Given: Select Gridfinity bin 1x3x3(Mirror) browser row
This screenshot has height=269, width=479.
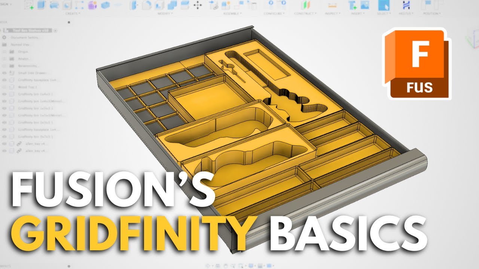Looking at the screenshot, I should tap(34, 115).
